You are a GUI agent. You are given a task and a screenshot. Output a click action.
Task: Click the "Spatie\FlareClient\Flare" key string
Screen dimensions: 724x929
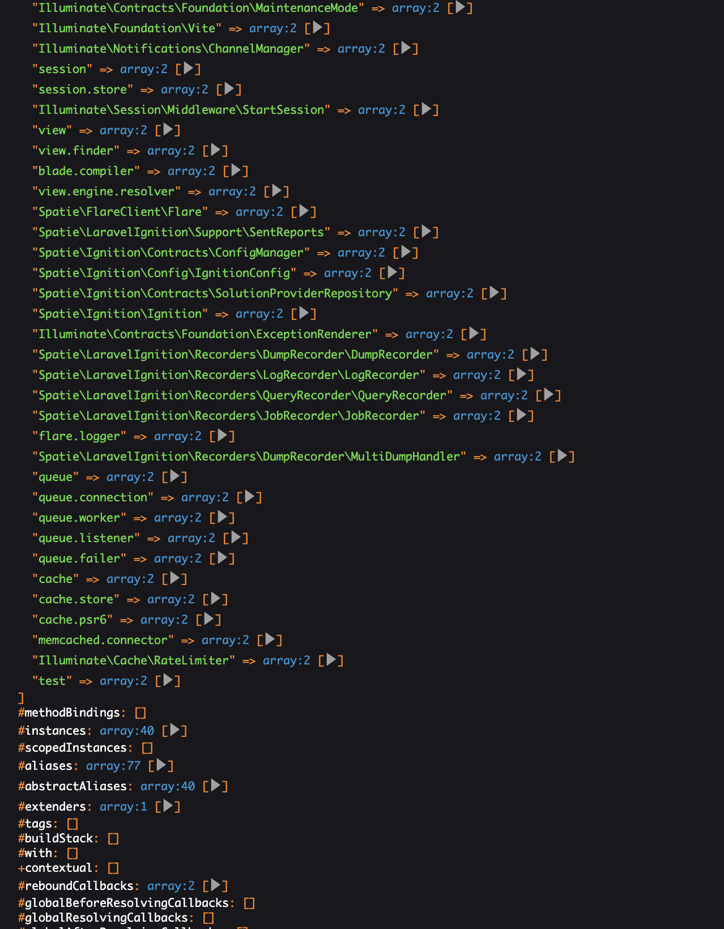pos(120,212)
